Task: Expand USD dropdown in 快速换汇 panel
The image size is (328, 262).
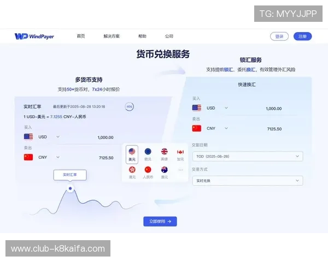Action: [x=226, y=108]
